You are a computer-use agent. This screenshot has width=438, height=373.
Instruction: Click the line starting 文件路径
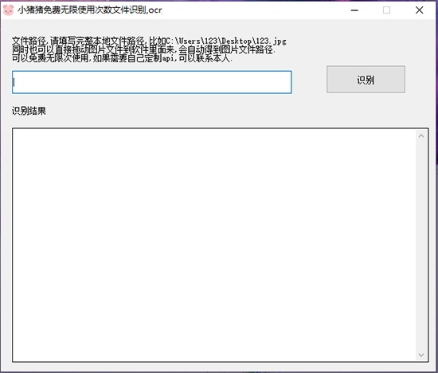tap(149, 41)
